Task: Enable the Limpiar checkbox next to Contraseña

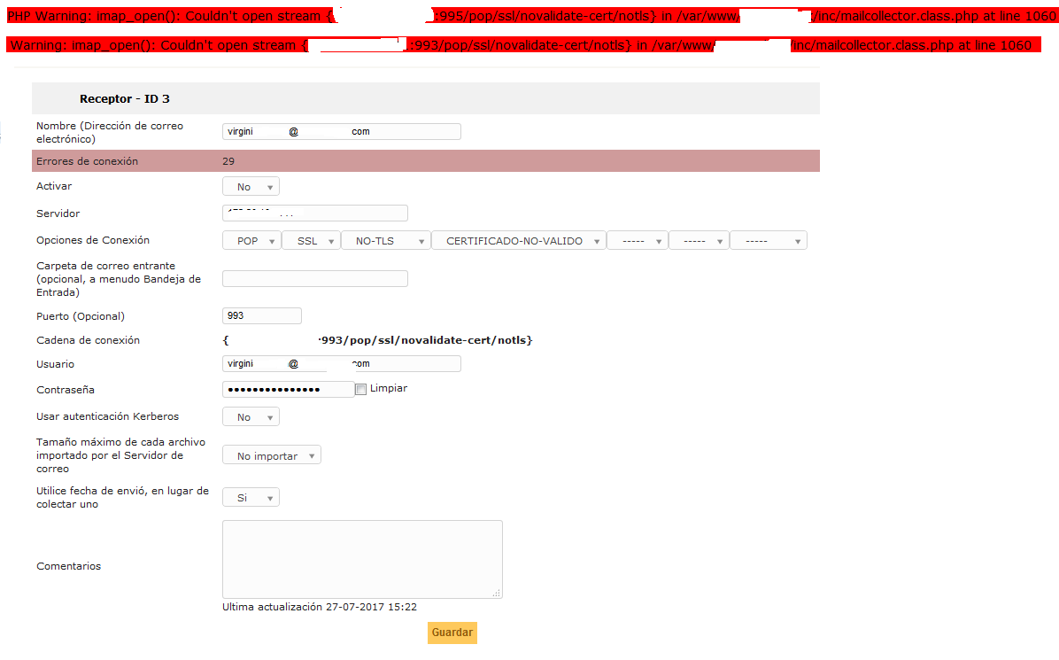Action: 360,388
